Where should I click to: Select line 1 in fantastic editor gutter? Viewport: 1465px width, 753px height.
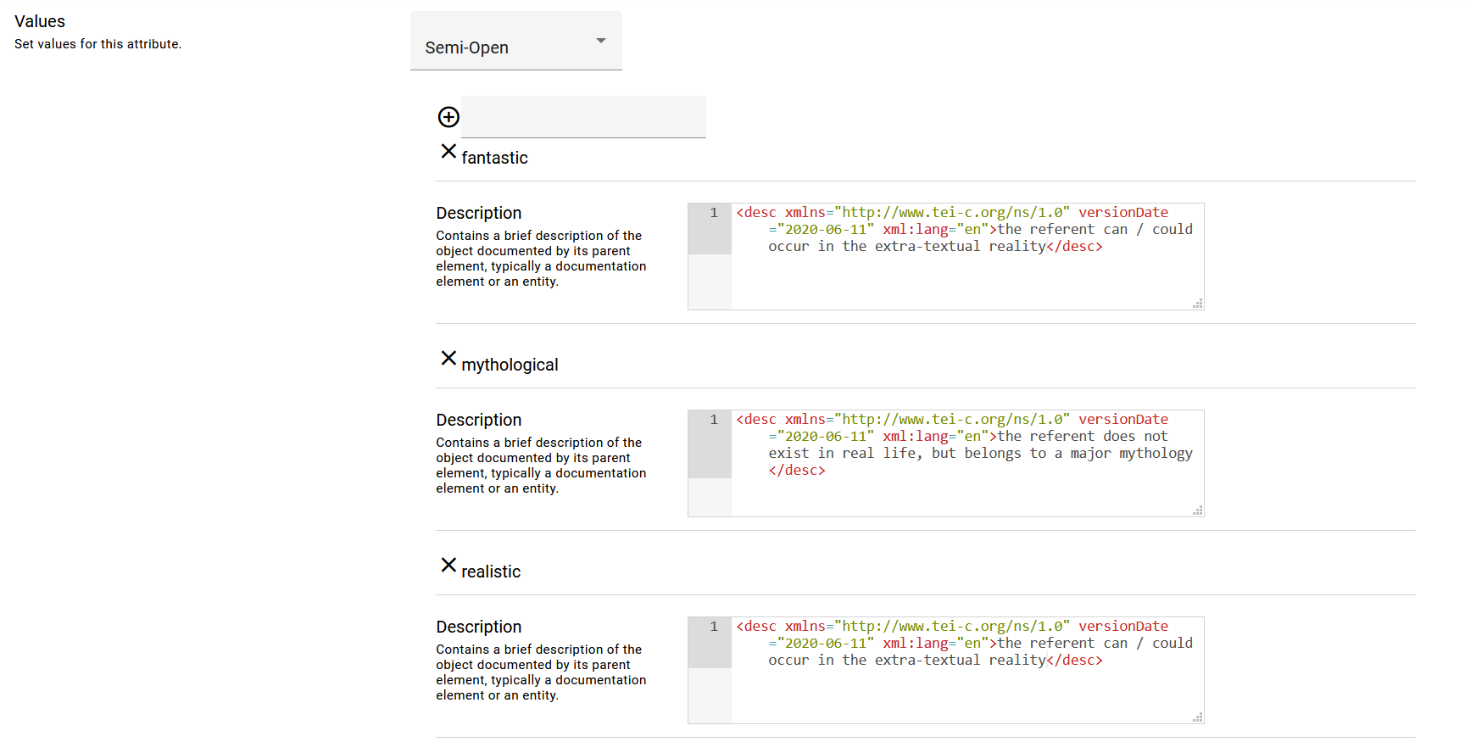click(x=713, y=213)
